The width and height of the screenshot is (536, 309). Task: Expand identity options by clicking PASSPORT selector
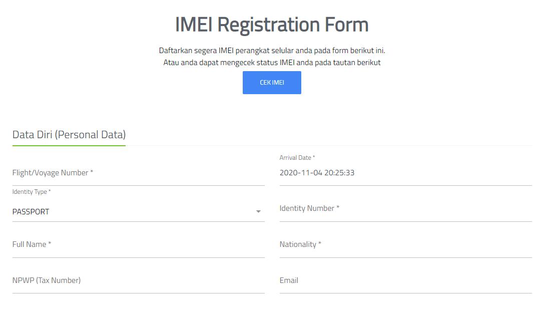(139, 211)
